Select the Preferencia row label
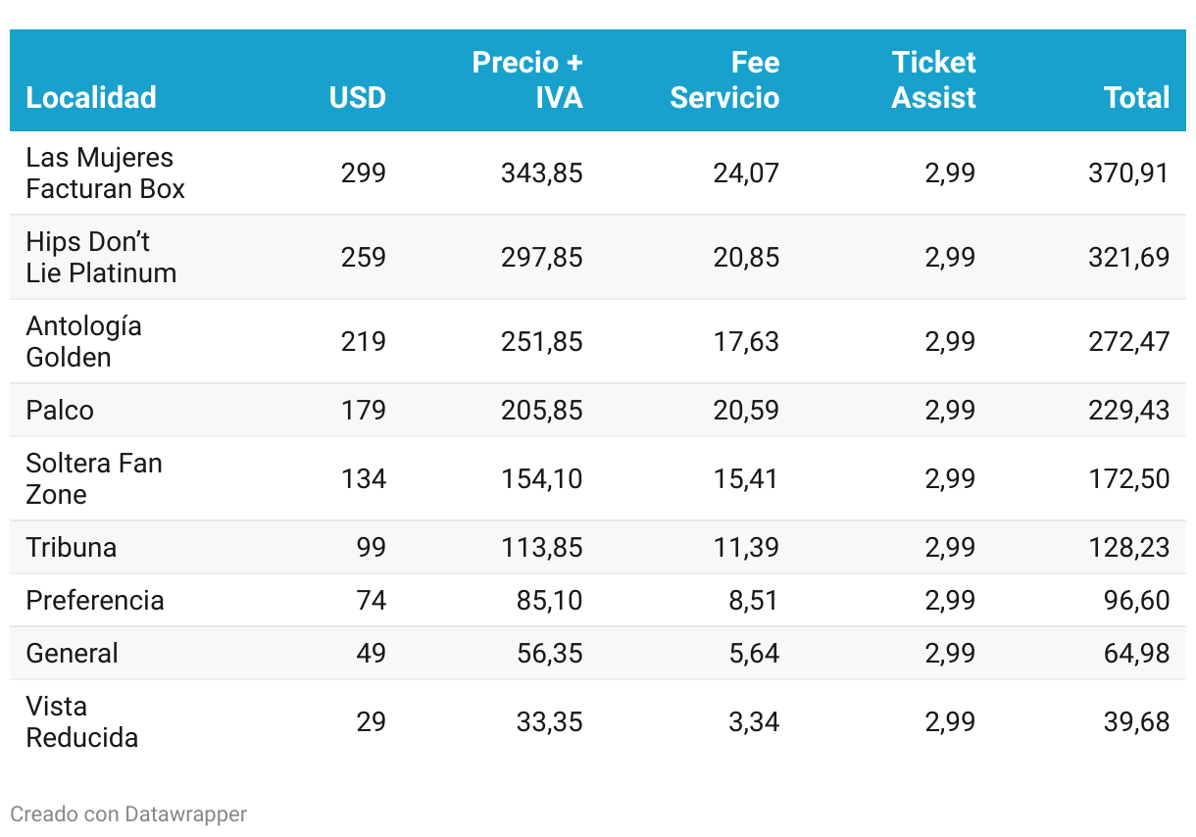Image resolution: width=1196 pixels, height=837 pixels. pos(95,600)
